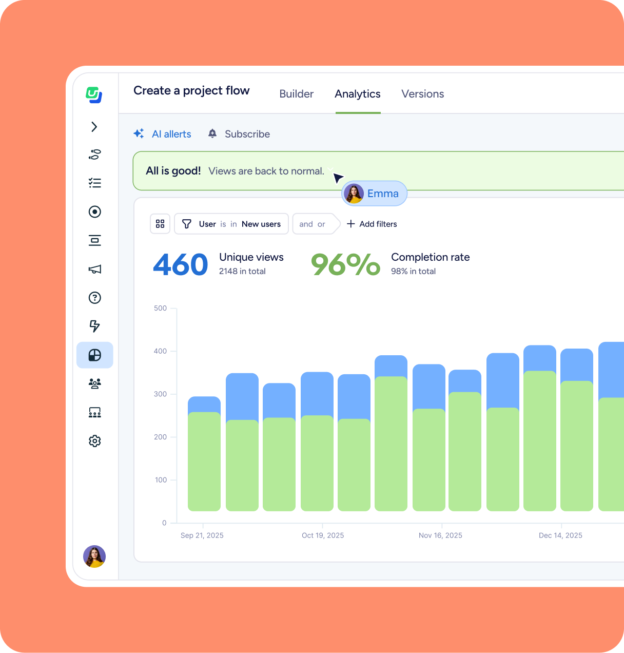The height and width of the screenshot is (653, 624).
Task: Select the highlighted analytics pie chart icon
Action: click(94, 355)
